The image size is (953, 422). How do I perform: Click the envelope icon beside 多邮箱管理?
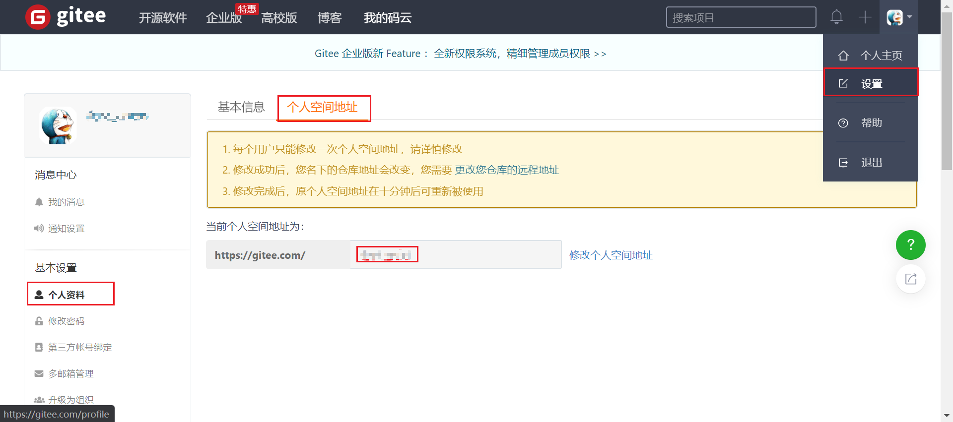(x=39, y=373)
